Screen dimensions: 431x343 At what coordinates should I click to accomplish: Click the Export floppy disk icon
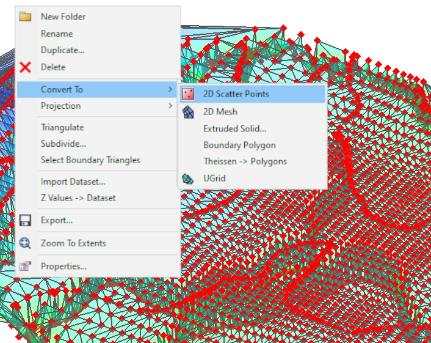25,220
